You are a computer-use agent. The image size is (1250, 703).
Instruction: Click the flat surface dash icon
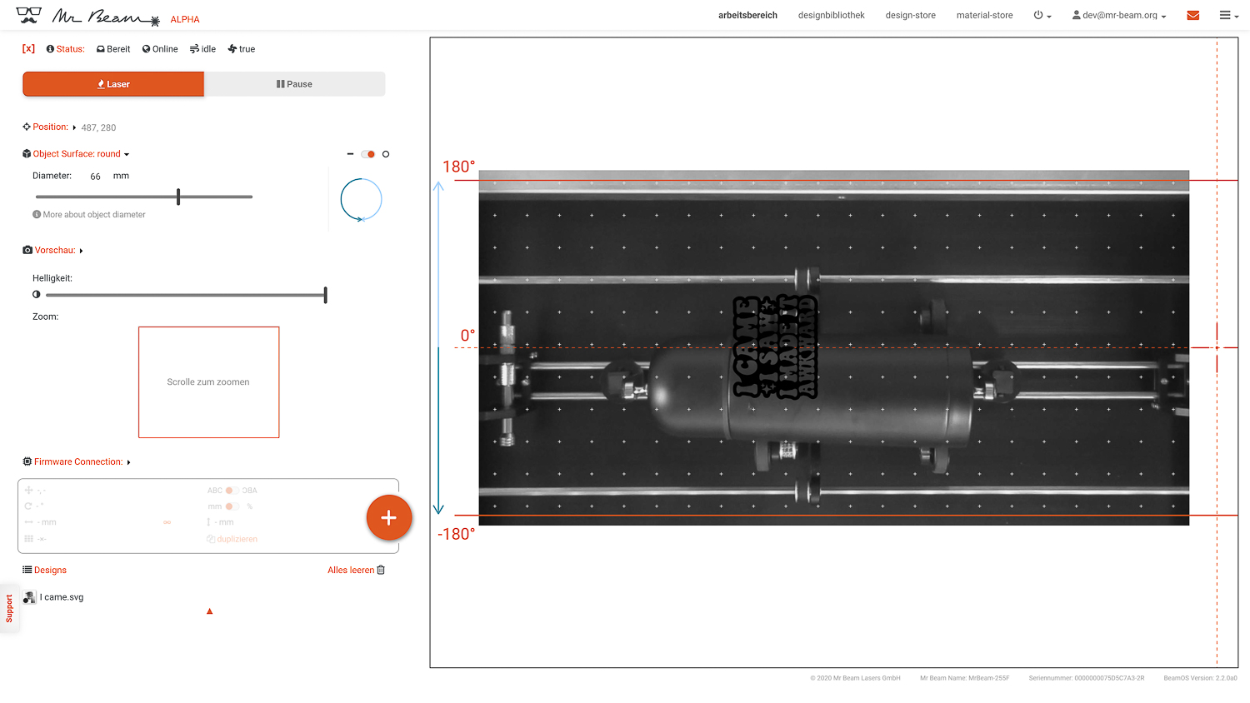tap(350, 154)
